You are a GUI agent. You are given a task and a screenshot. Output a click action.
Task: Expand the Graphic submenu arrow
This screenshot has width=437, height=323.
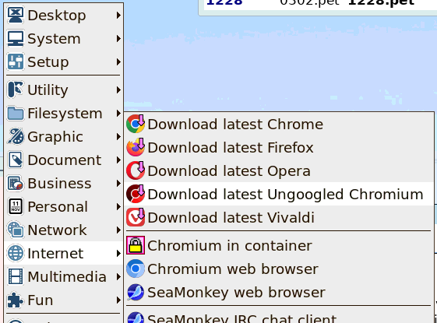point(118,137)
